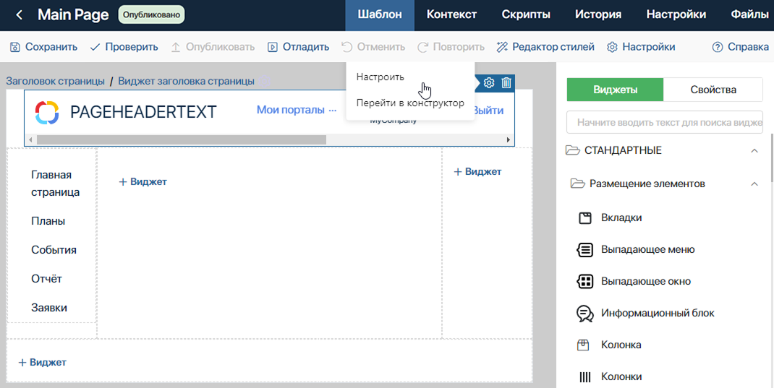Click the horizontal scrollbar right arrow

click(509, 140)
